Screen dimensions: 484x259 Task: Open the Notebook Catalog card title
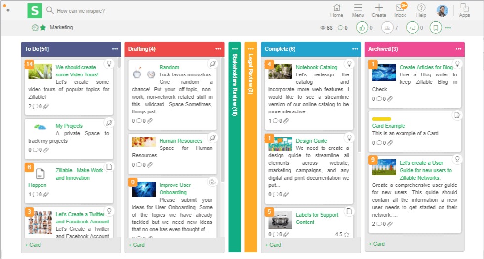317,67
